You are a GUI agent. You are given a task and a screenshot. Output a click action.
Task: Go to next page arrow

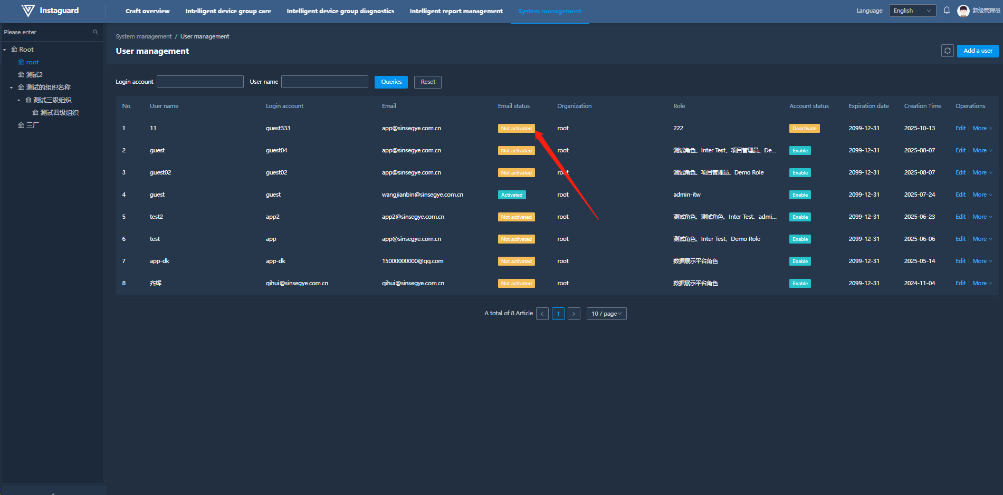(x=574, y=314)
